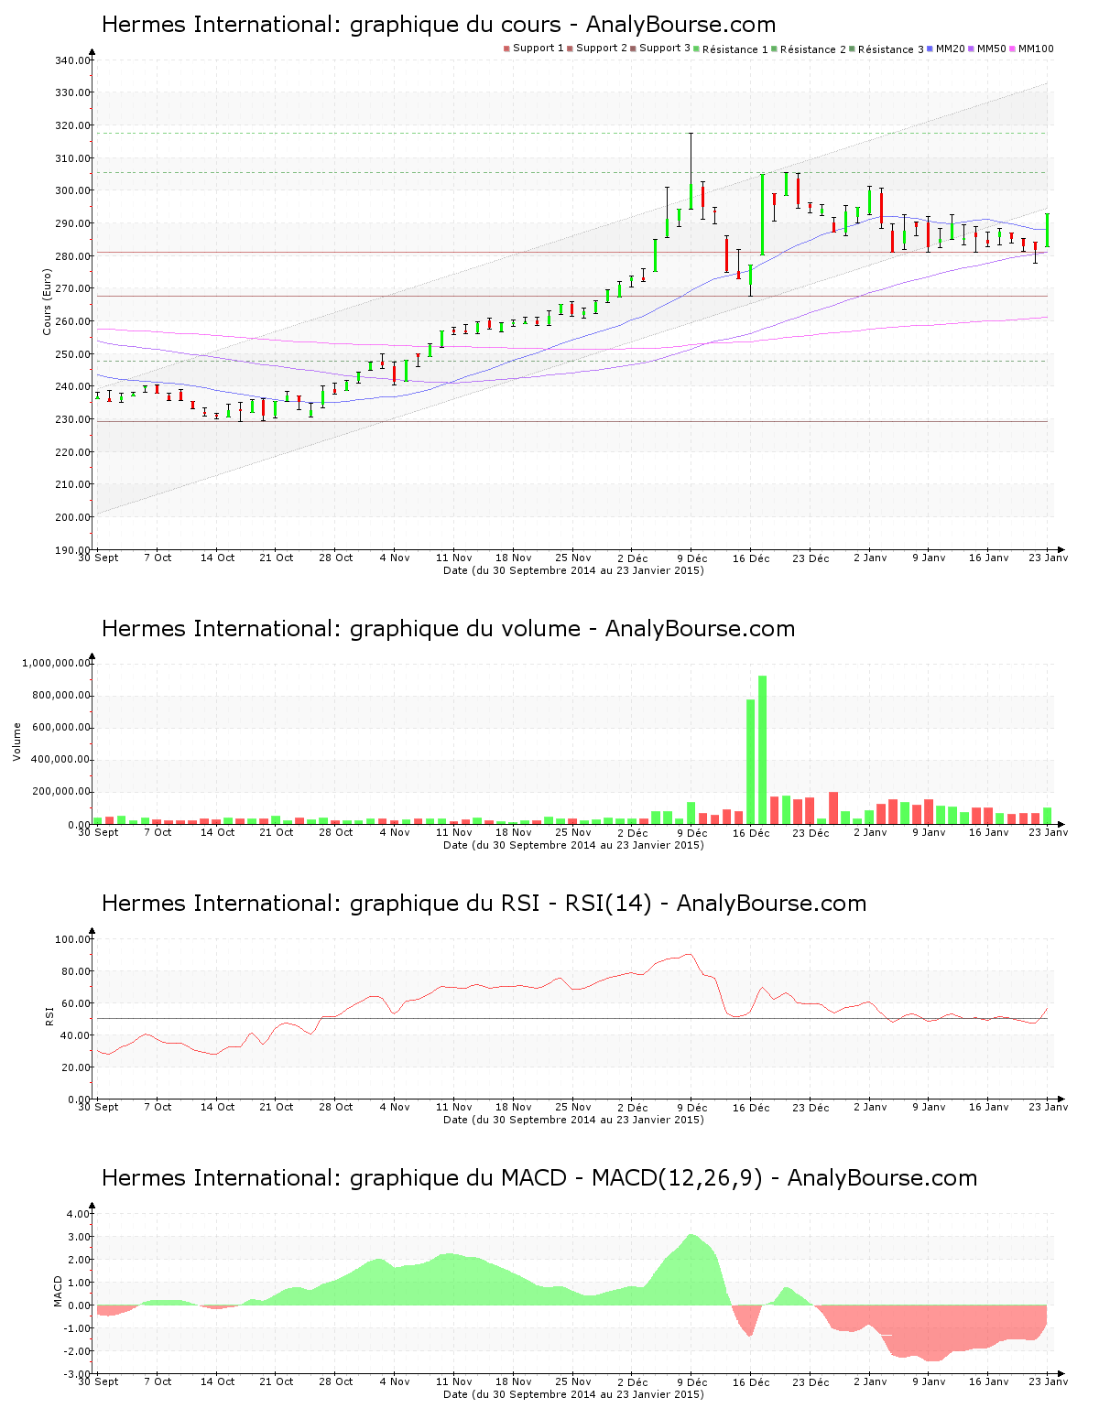Click '23 Janv' date on price chart axis
The height and width of the screenshot is (1419, 1099).
point(1050,558)
